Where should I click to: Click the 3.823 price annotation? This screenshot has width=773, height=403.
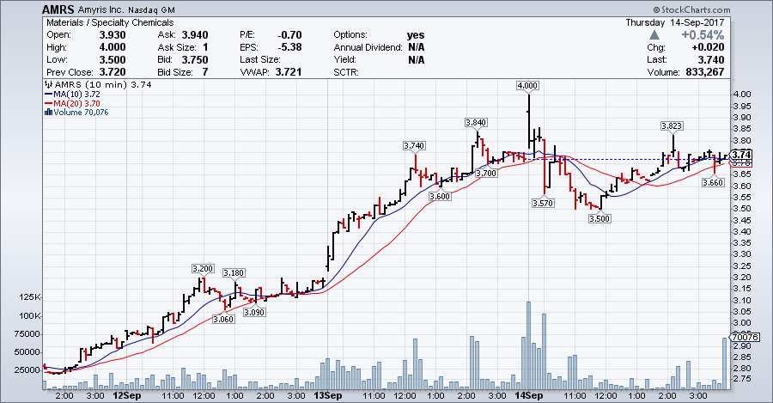pyautogui.click(x=672, y=125)
